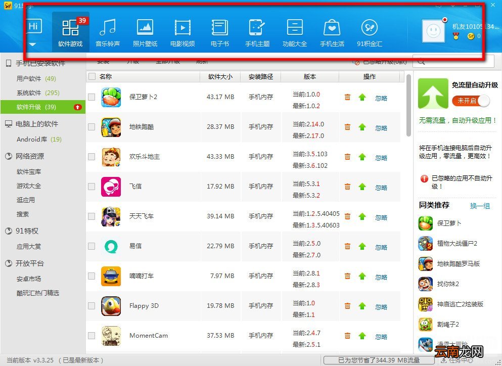Image resolution: width=502 pixels, height=366 pixels.
Task: Open the 手机主题 theme section
Action: click(257, 32)
